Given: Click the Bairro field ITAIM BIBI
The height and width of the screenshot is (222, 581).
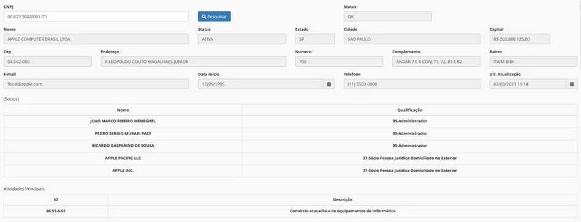Looking at the screenshot, I should pyautogui.click(x=533, y=61).
